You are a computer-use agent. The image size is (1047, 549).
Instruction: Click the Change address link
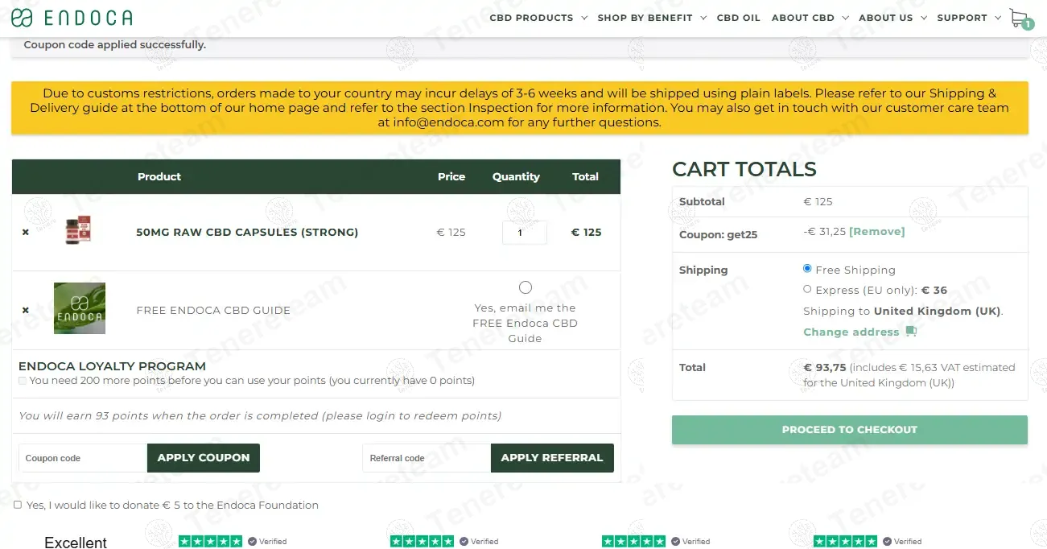(851, 332)
